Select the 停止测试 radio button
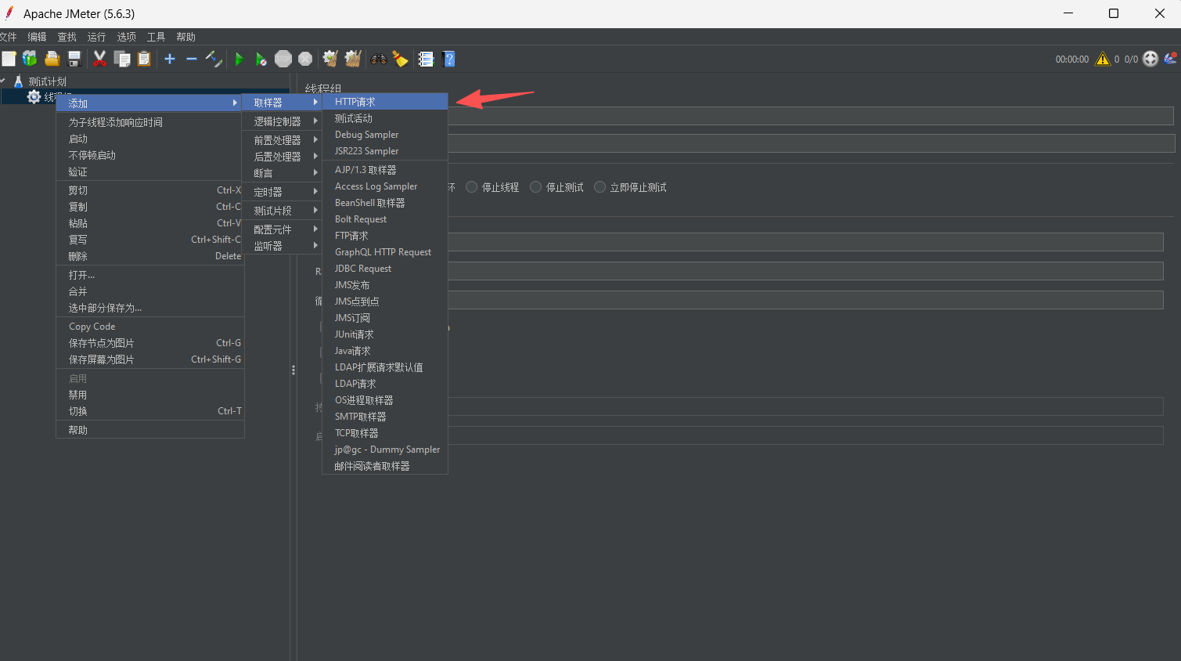1181x661 pixels. coord(535,187)
